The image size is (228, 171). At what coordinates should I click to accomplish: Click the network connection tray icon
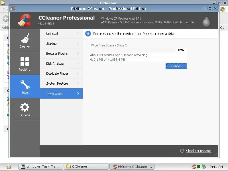(x=204, y=166)
